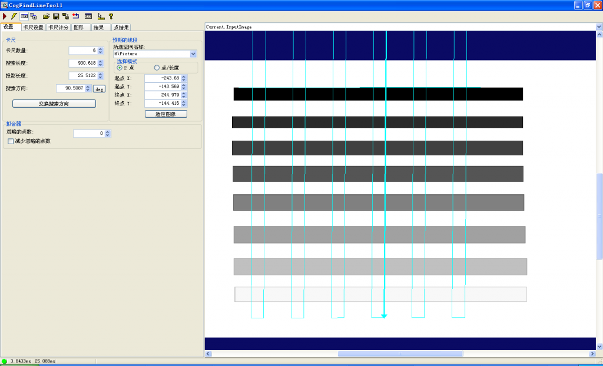Increase the 搜索方向 angle with up arrow

88,86
